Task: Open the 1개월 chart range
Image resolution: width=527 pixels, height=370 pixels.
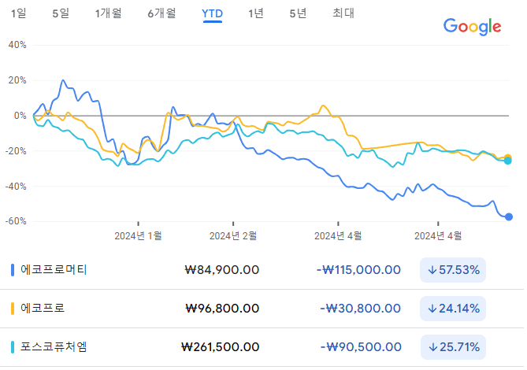Action: coord(108,13)
